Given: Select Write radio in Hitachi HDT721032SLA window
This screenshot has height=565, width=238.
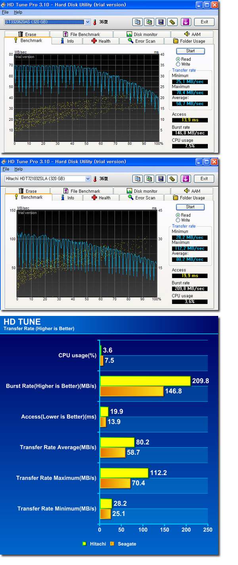Looking at the screenshot, I should 178,220.
